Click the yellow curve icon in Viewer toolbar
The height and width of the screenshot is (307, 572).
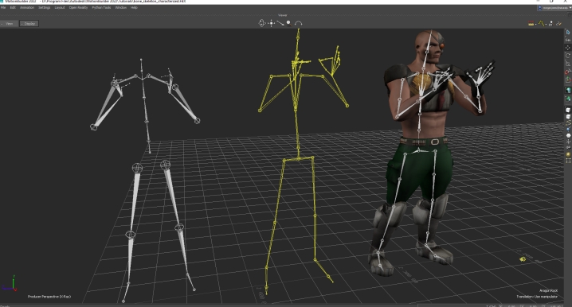(x=542, y=24)
